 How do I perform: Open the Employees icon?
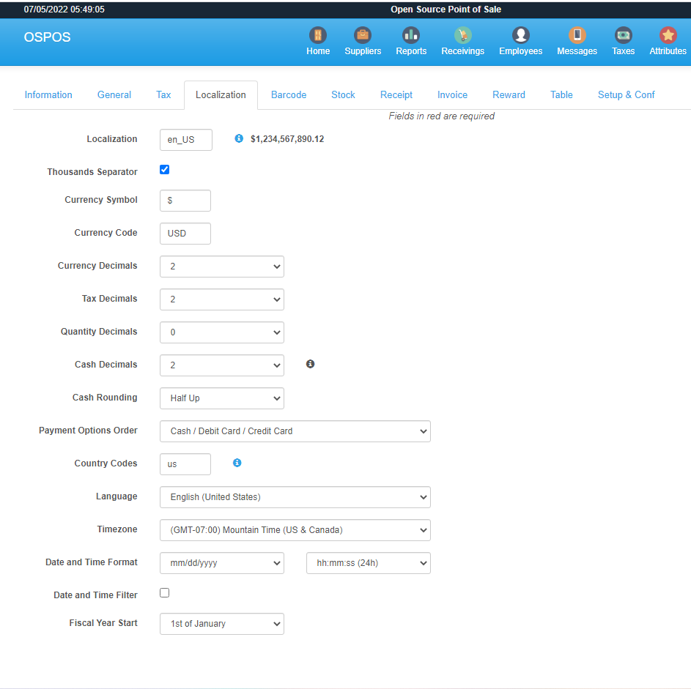click(520, 40)
